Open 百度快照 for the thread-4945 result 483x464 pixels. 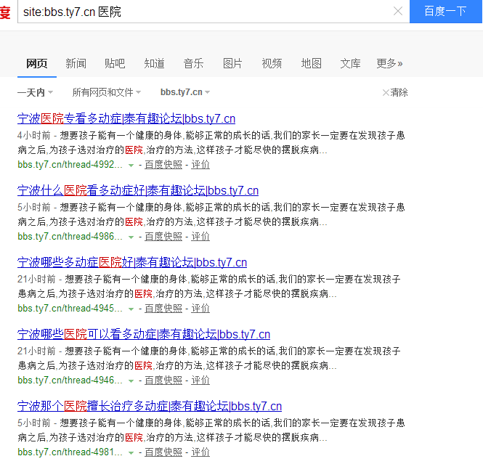click(163, 308)
